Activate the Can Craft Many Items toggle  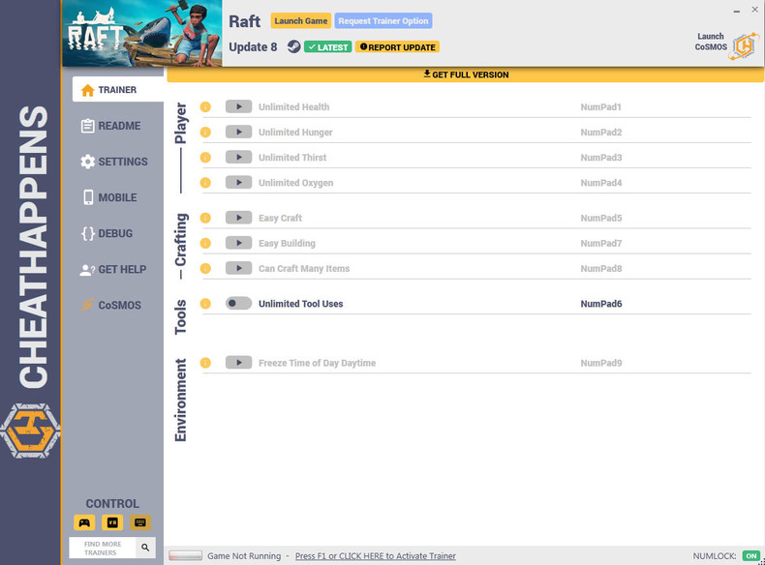pyautogui.click(x=238, y=269)
